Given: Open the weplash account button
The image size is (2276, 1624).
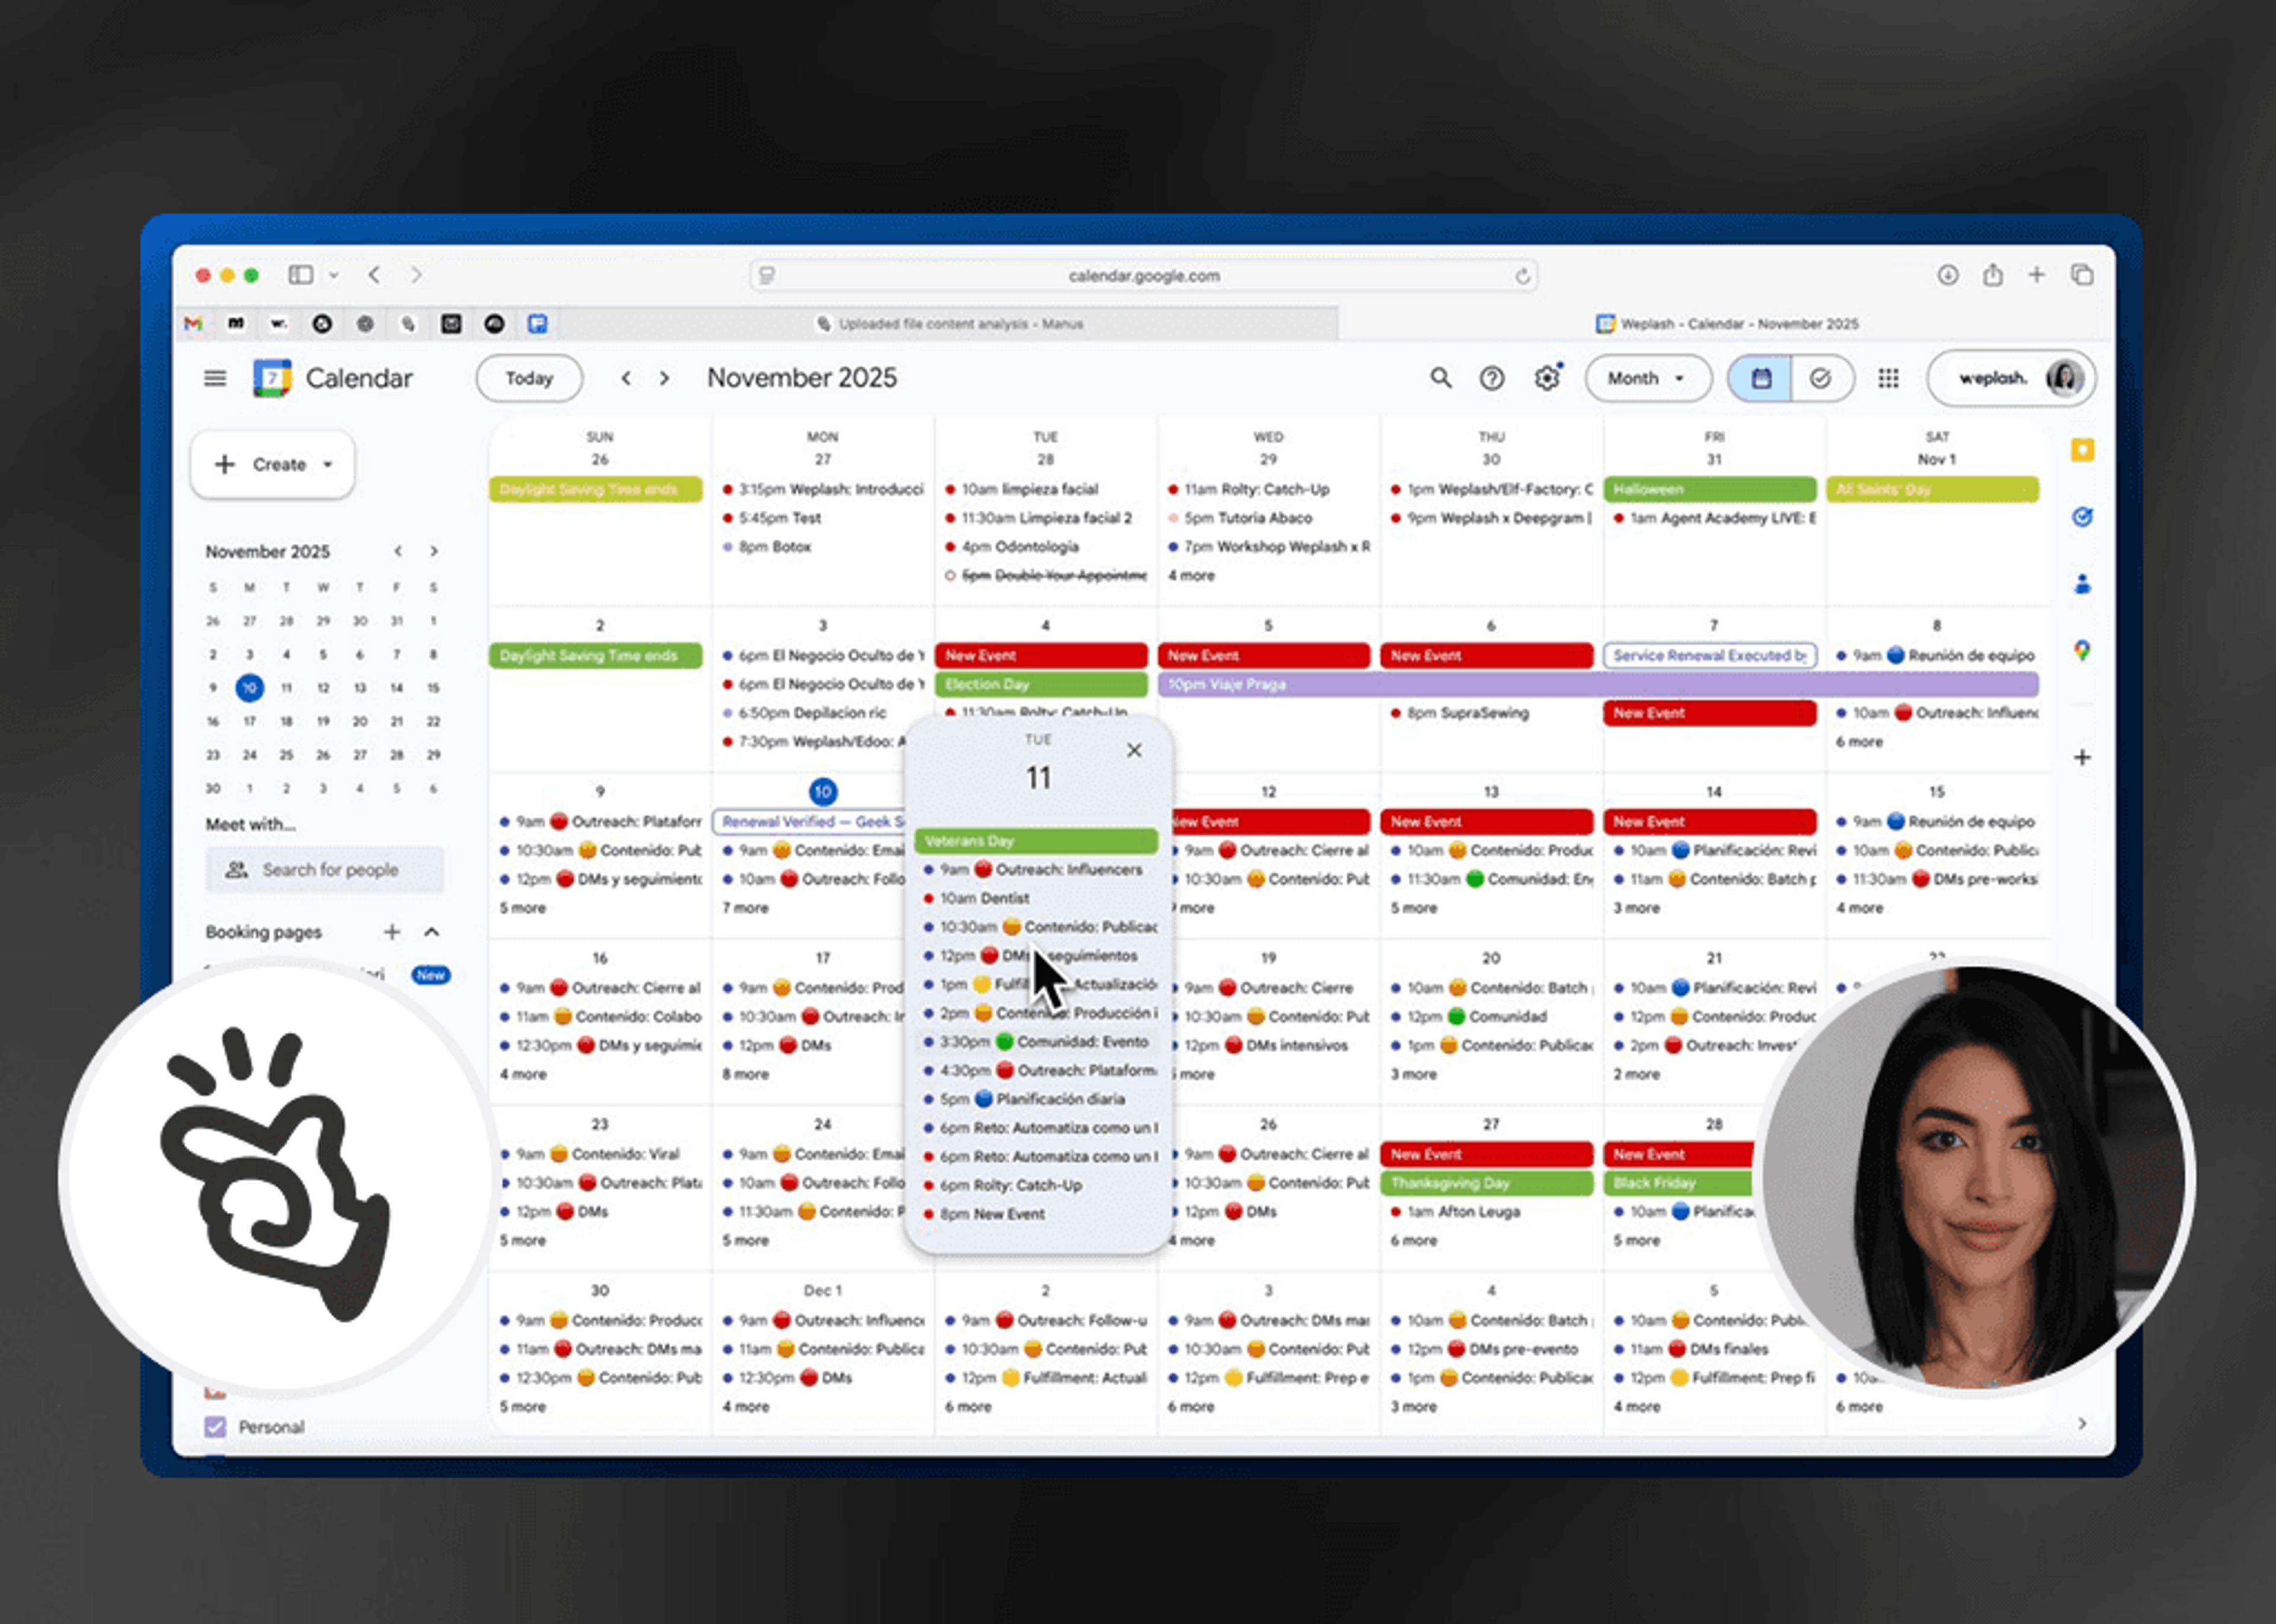Looking at the screenshot, I should coord(2011,378).
